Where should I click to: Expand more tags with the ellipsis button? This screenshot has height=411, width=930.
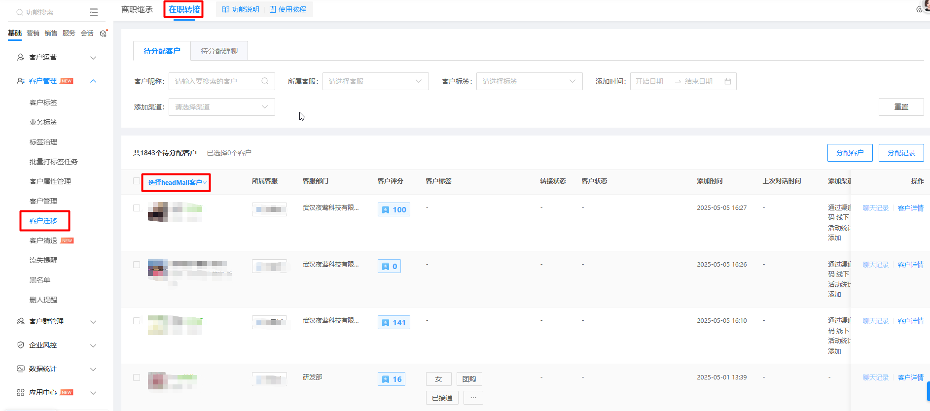point(473,398)
